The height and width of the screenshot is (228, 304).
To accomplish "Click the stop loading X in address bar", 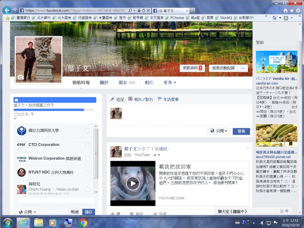I will point(148,11).
